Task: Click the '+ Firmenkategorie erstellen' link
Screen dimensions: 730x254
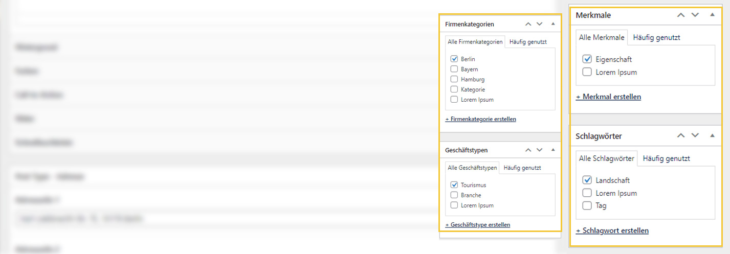Action: 480,119
